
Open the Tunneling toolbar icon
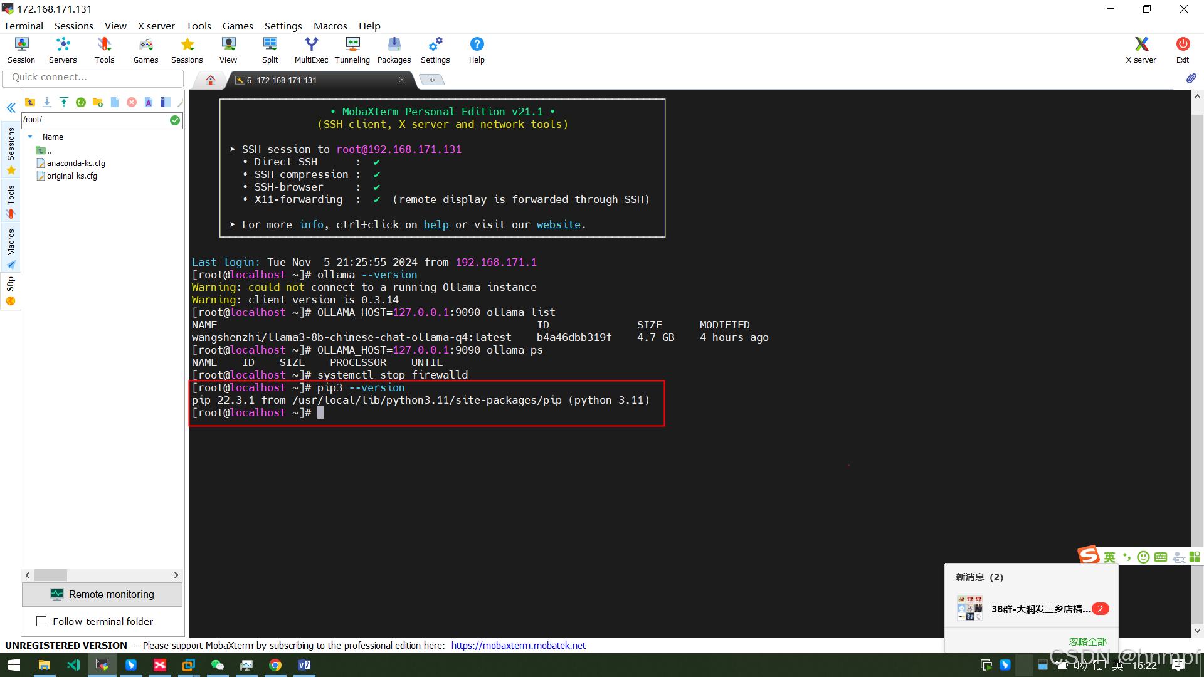tap(352, 50)
